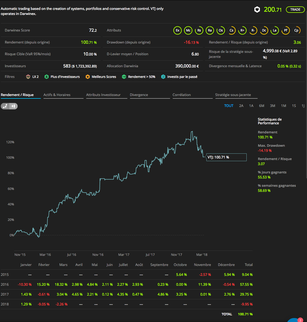
Task: Open the chat bubble with 3 notifications
Action: click(295, 320)
